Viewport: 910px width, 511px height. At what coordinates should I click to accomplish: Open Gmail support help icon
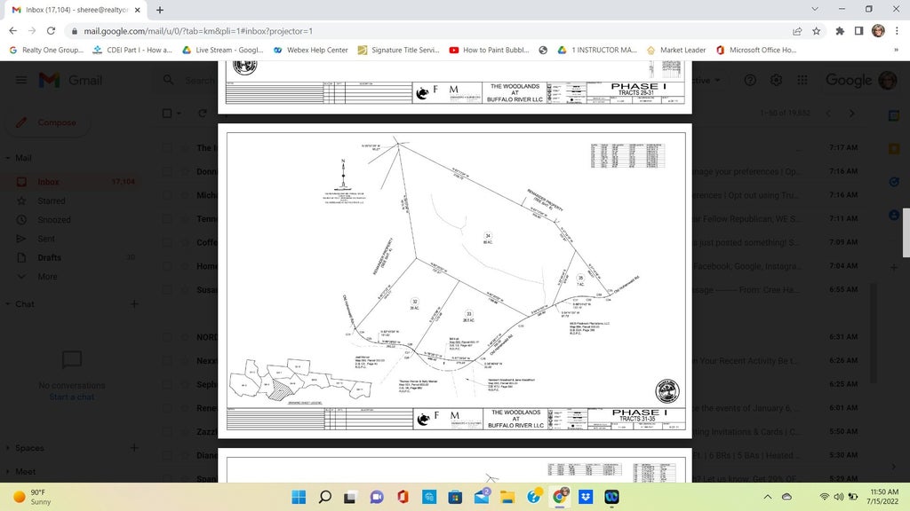[x=750, y=81]
